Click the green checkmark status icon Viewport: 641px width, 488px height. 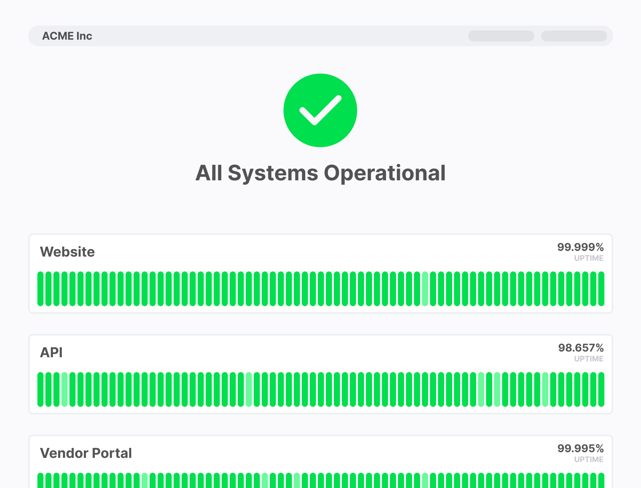[320, 110]
